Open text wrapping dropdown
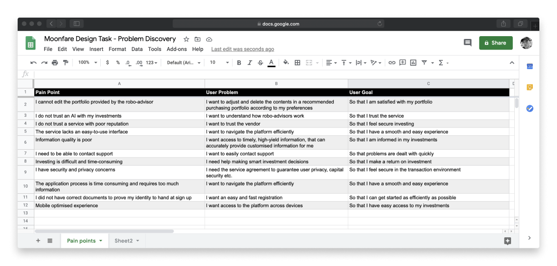 (361, 63)
